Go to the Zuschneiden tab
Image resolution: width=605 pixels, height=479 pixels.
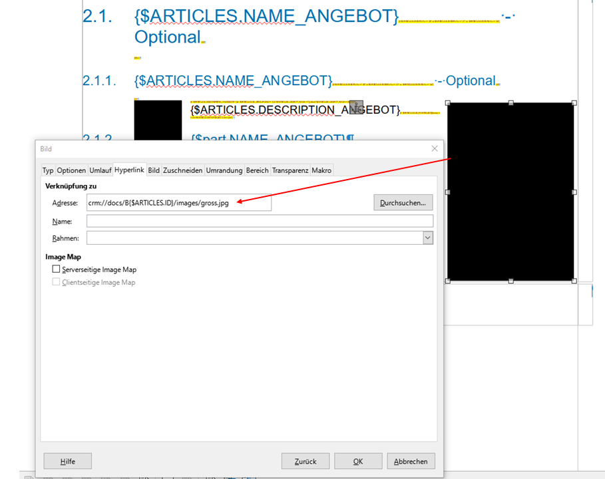[x=183, y=170]
